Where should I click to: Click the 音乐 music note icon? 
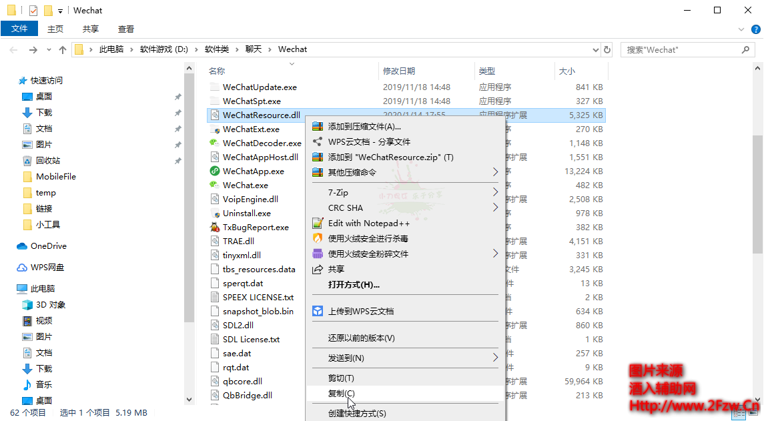[x=27, y=385]
